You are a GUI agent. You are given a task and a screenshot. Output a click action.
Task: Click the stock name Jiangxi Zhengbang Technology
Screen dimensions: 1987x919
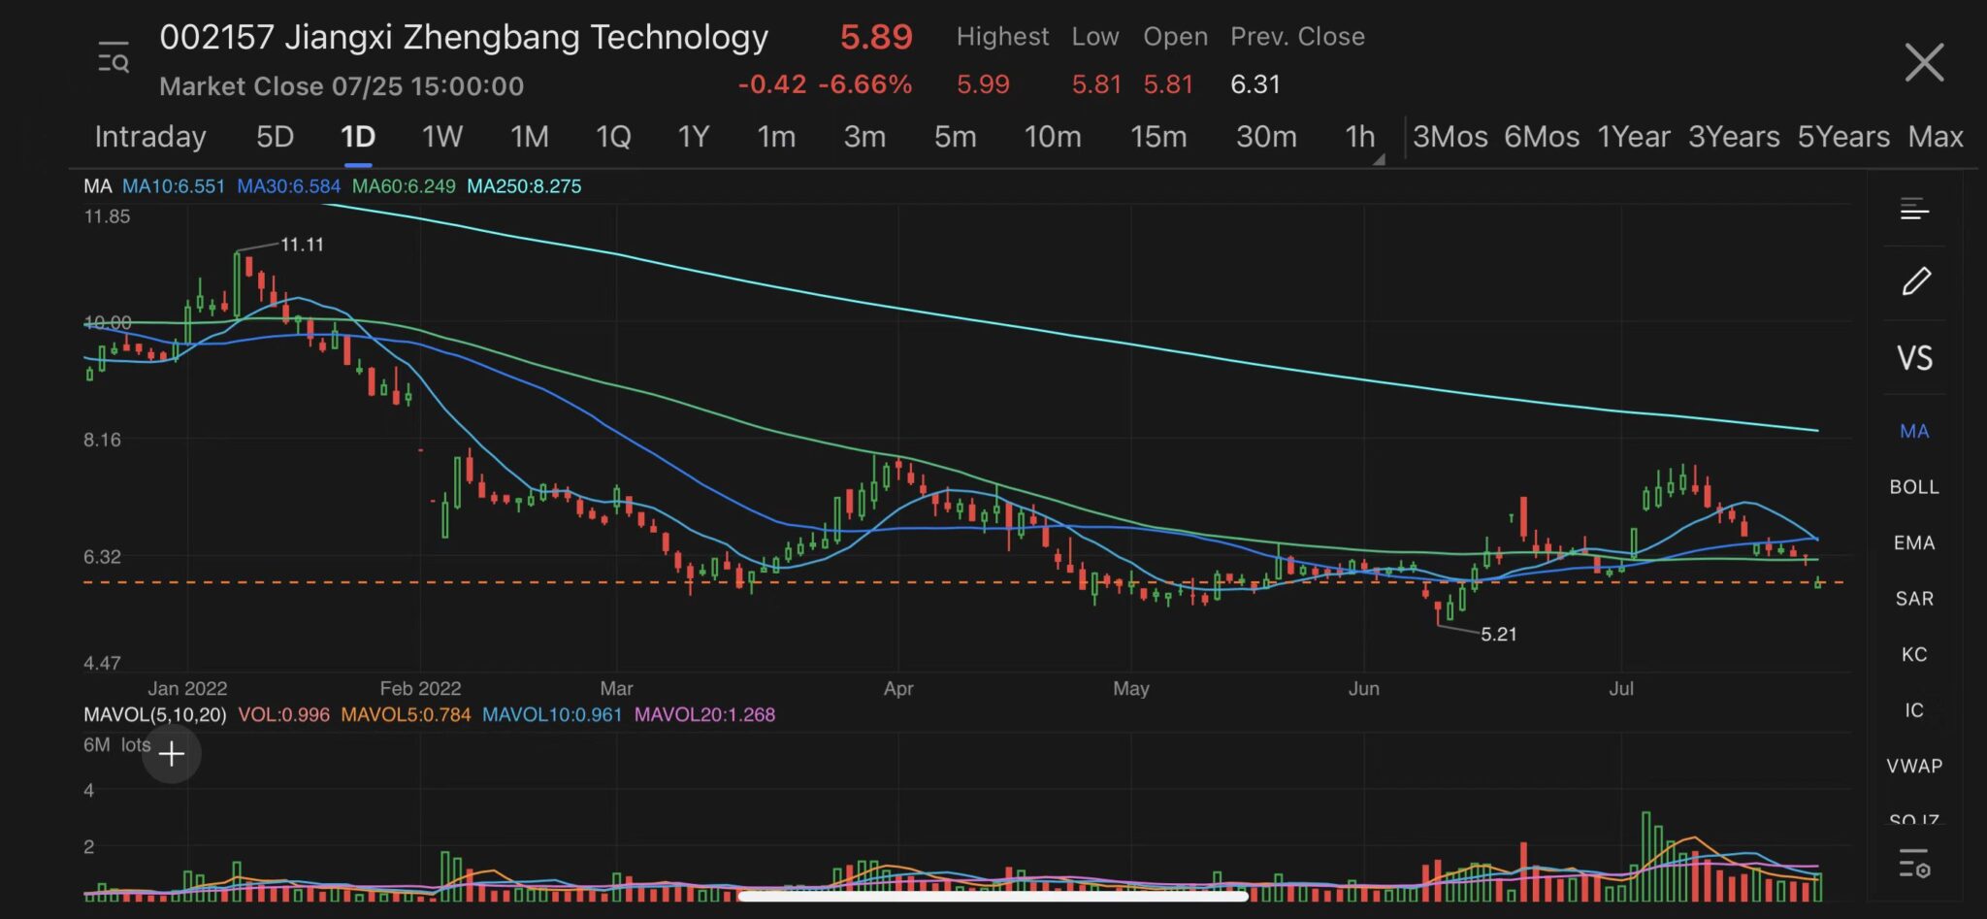(x=527, y=38)
